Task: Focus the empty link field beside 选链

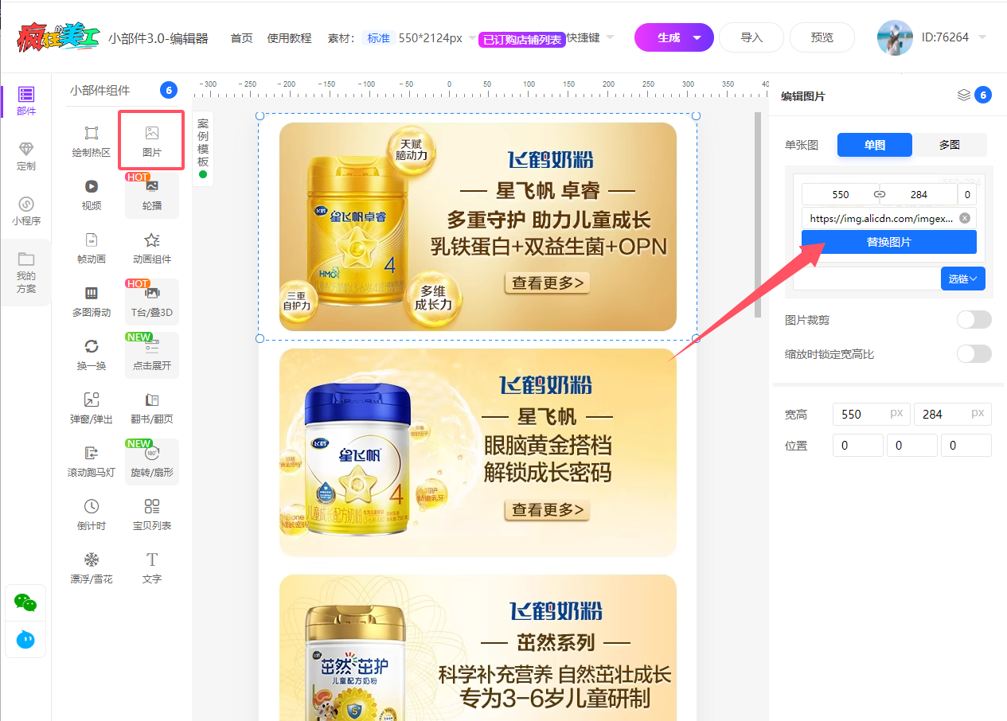Action: pyautogui.click(x=867, y=279)
